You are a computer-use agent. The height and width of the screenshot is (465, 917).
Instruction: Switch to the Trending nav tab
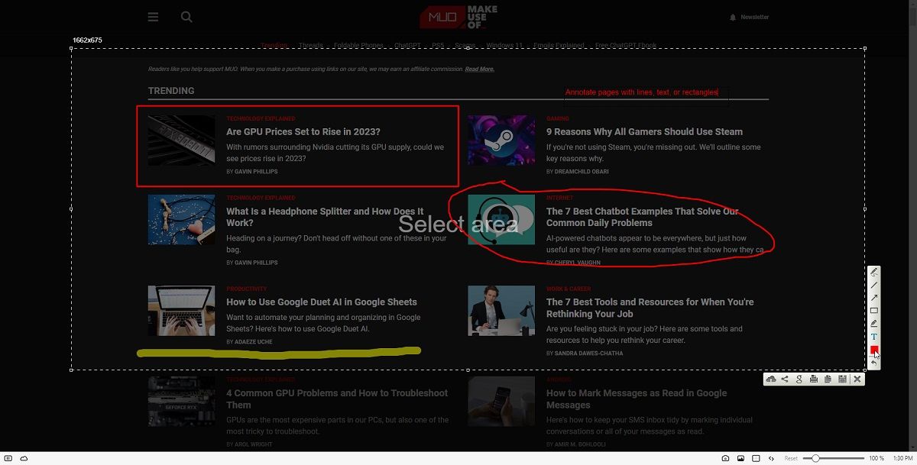274,44
